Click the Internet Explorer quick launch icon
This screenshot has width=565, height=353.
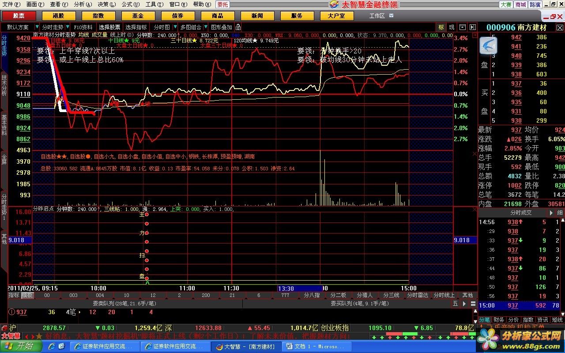click(x=51, y=346)
